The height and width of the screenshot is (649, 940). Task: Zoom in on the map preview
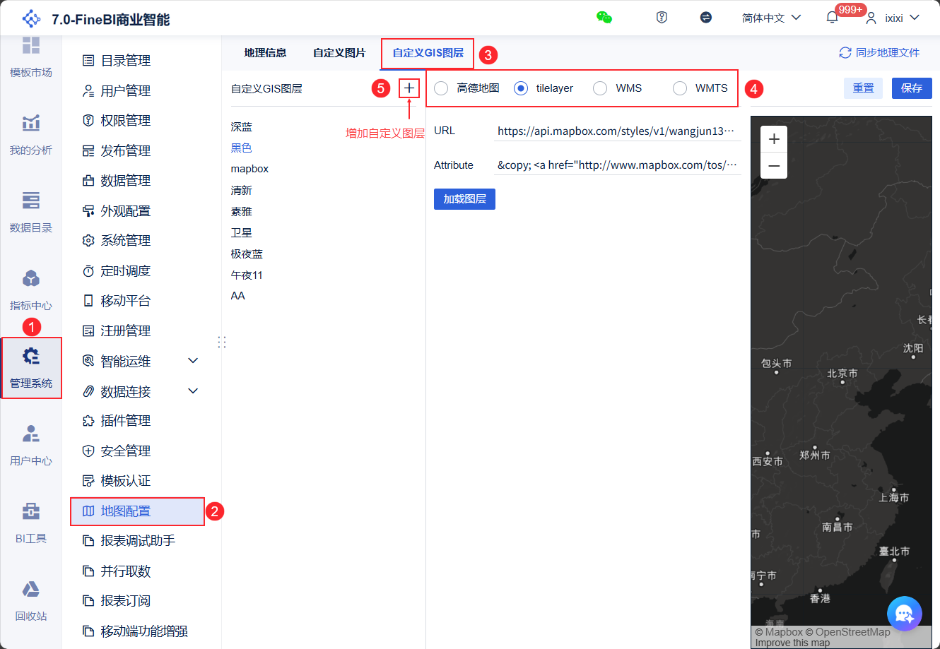pos(774,139)
